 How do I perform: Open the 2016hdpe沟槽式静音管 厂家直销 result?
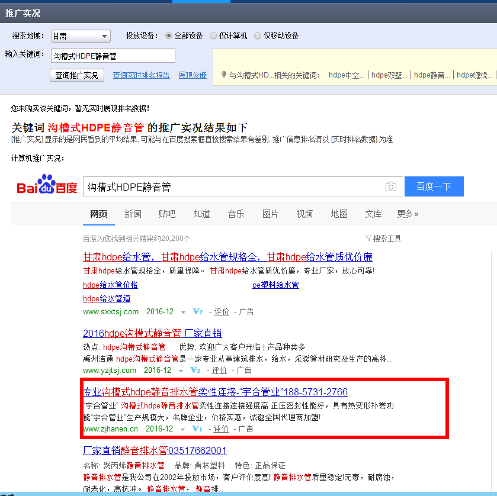[x=152, y=333]
